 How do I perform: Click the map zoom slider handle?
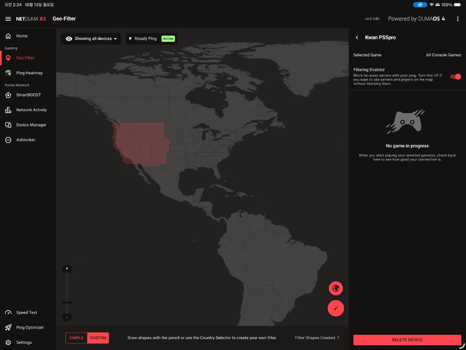pyautogui.click(x=67, y=302)
